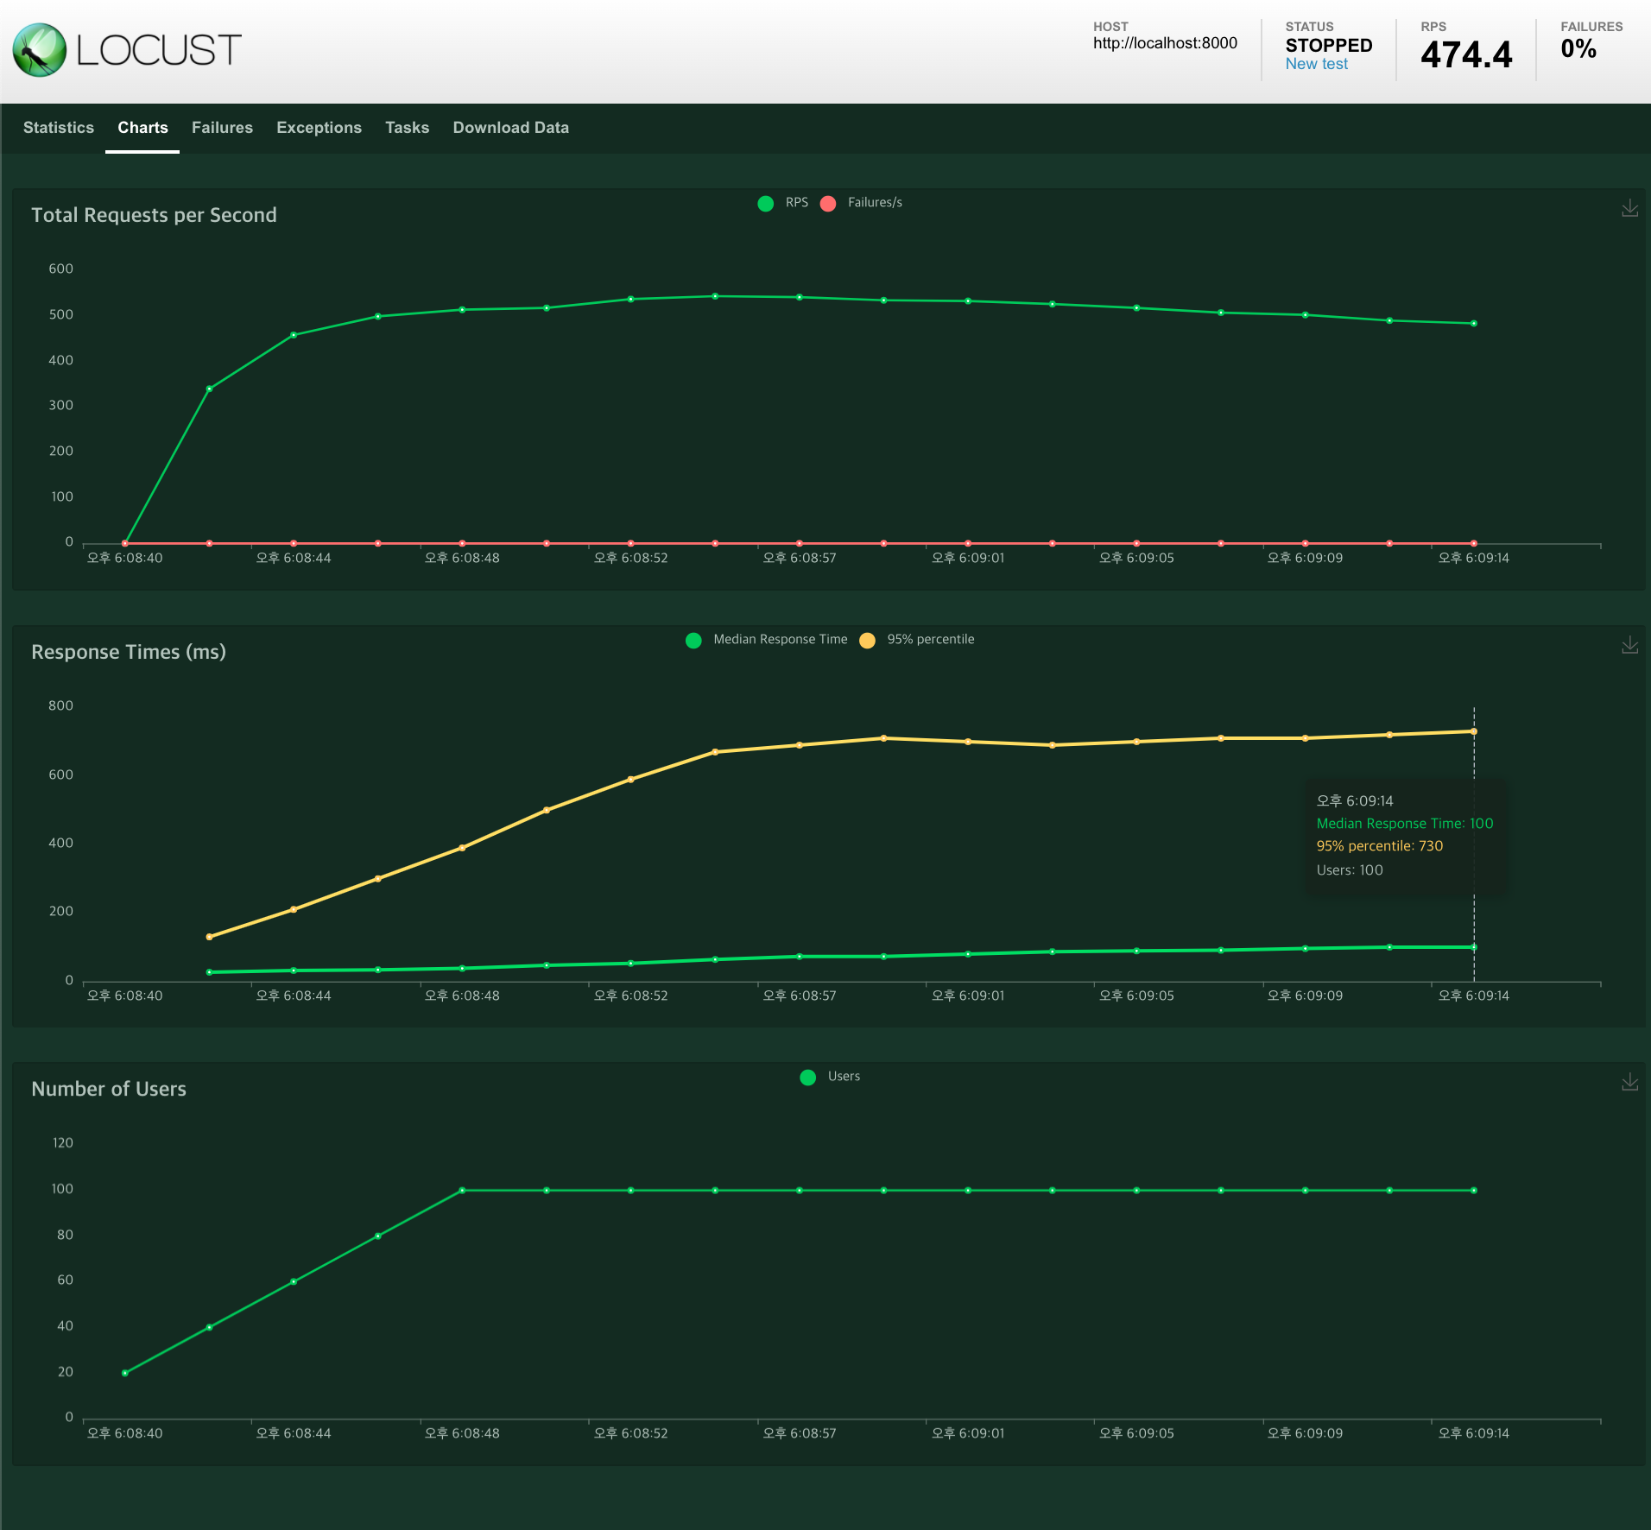
Task: Open the Statistics tab
Action: point(59,128)
